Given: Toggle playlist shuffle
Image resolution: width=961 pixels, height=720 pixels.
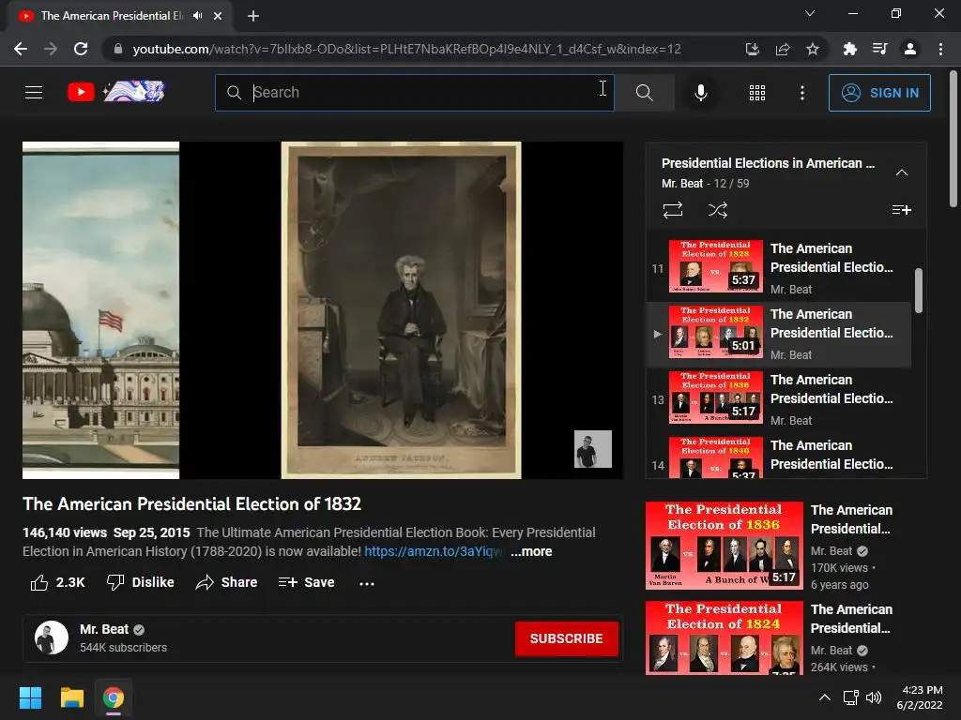Looking at the screenshot, I should click(718, 210).
